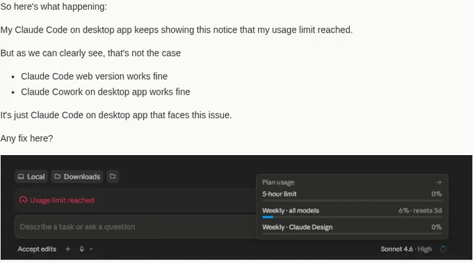Click the Claude Design 0% value

point(437,227)
